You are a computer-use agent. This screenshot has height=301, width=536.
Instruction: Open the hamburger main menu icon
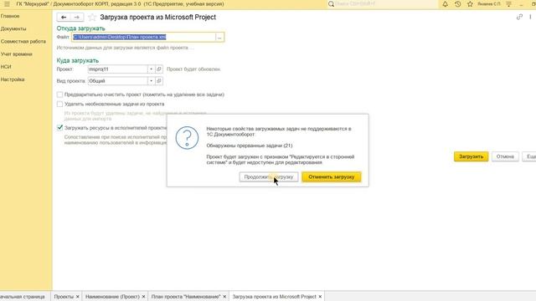(7, 4)
